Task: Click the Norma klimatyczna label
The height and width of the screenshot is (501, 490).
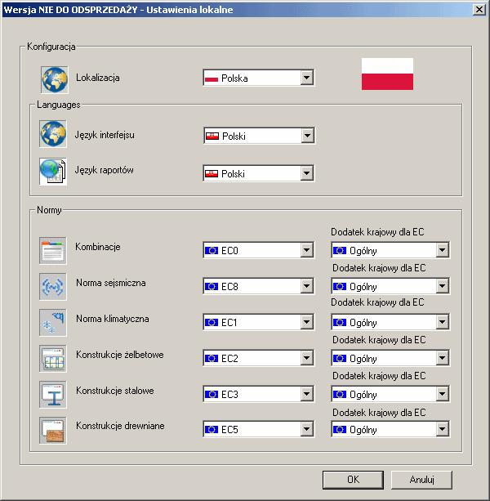Action: 113,319
